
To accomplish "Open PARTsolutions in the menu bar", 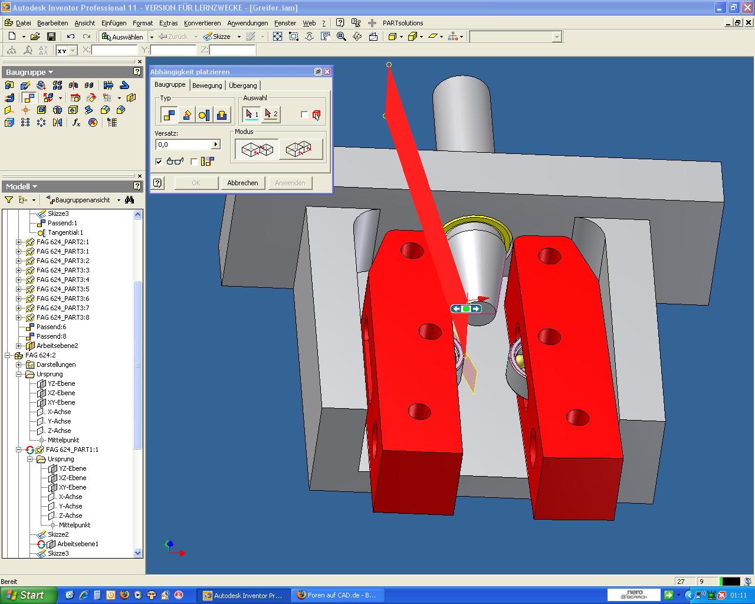I will 403,23.
